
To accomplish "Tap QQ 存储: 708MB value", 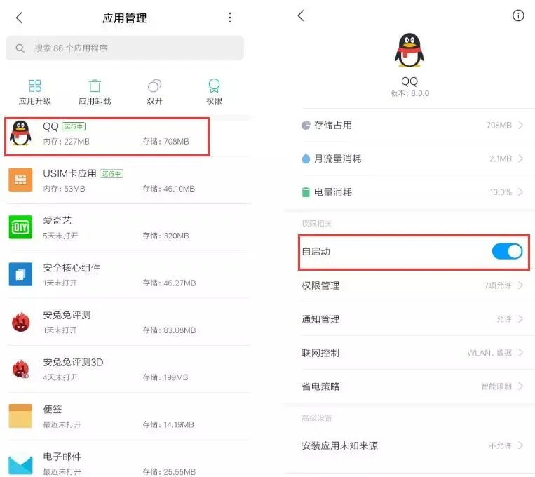I will pos(165,142).
